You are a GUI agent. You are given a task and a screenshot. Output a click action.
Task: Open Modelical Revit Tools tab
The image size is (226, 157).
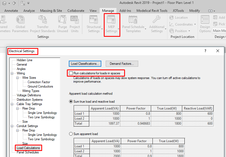(x=152, y=11)
